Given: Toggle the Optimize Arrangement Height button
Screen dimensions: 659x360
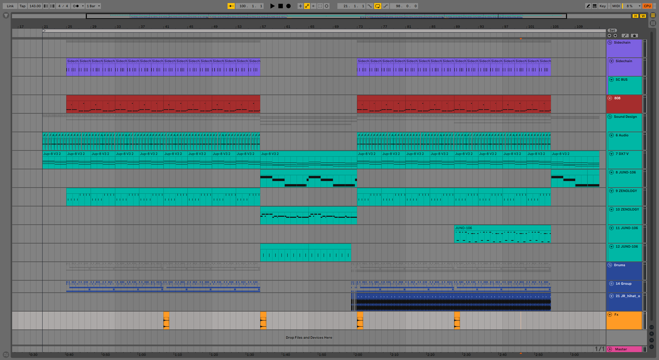Looking at the screenshot, I should pos(636,16).
